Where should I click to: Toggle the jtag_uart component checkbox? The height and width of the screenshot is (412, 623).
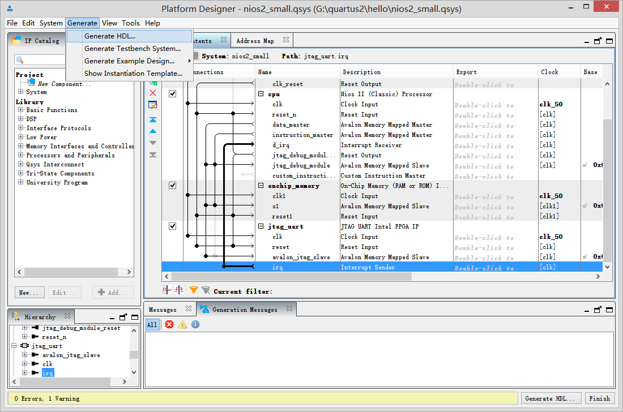pos(172,226)
